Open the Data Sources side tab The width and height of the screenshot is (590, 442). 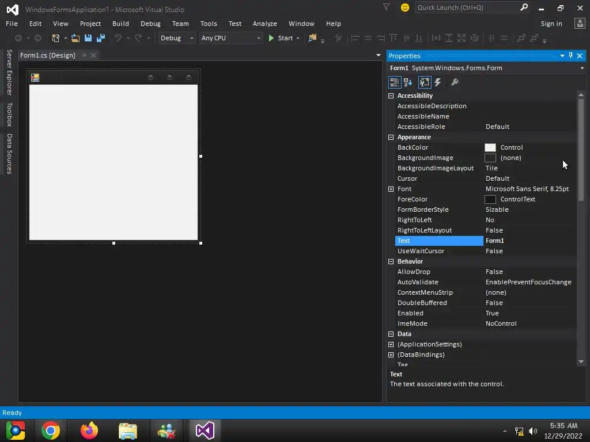(9, 154)
